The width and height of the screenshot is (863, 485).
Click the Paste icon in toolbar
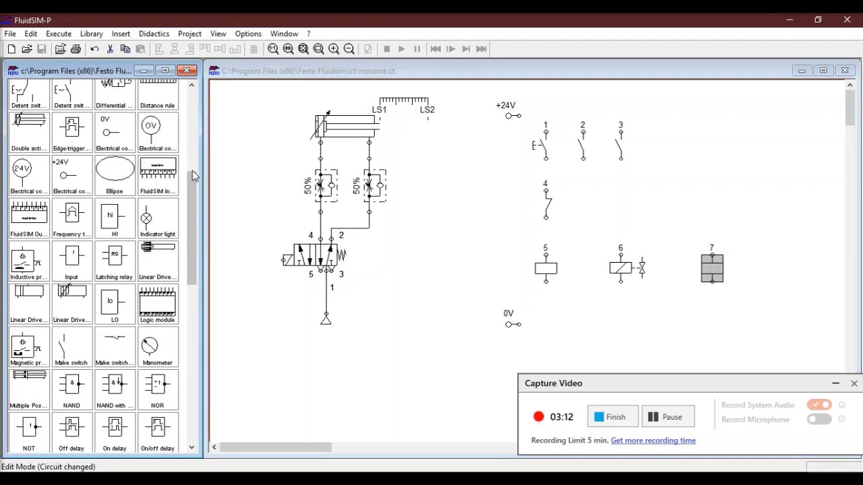pyautogui.click(x=140, y=49)
